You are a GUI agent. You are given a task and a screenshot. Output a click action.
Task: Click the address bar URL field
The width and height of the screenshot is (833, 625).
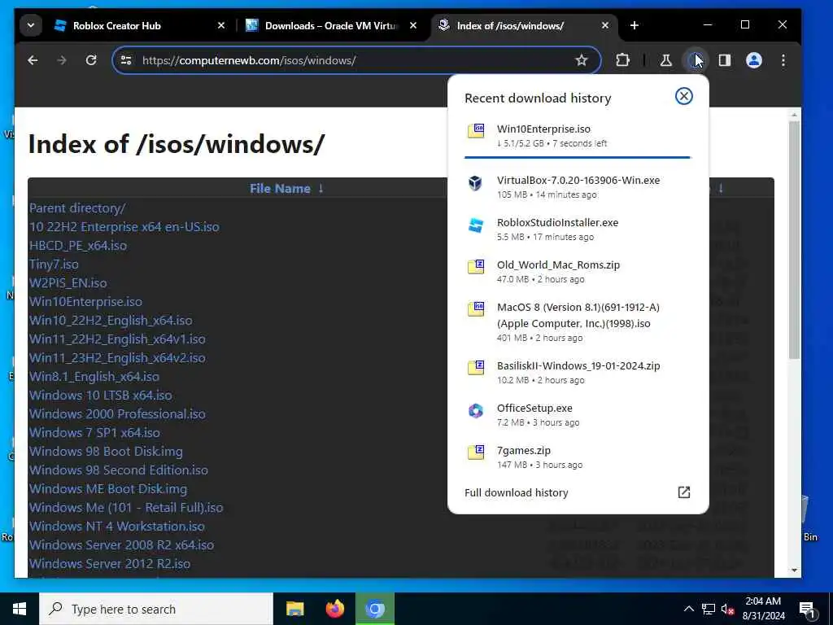click(x=356, y=60)
